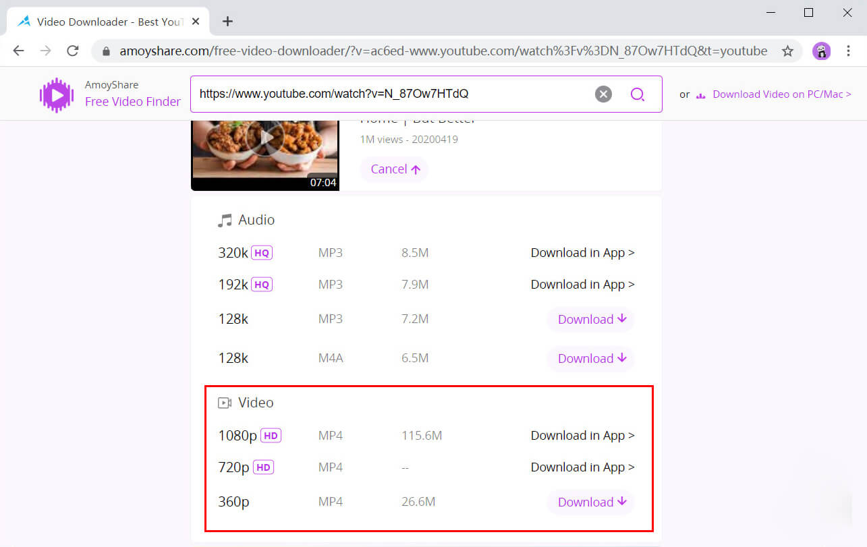Open the Chrome three-dot menu
Viewport: 867px width, 547px height.
pos(849,51)
